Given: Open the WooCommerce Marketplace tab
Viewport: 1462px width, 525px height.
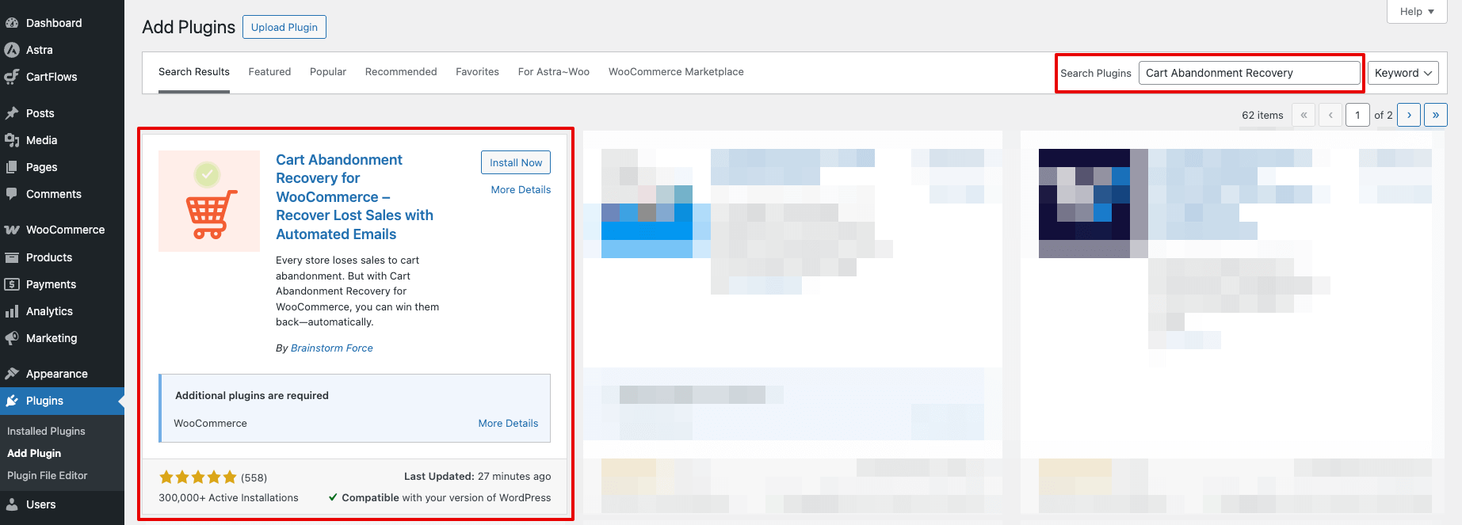Looking at the screenshot, I should tap(676, 72).
